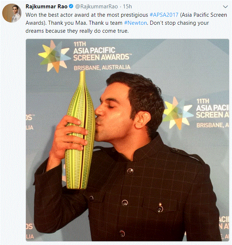The width and height of the screenshot is (232, 245).
Task: Click the blue verified badge icon
Action: click(x=71, y=7)
